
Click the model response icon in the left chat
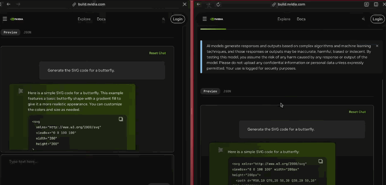[x=21, y=91]
